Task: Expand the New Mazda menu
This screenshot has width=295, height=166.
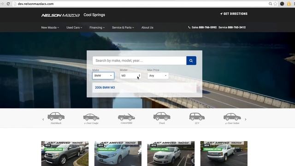Action: click(x=50, y=28)
